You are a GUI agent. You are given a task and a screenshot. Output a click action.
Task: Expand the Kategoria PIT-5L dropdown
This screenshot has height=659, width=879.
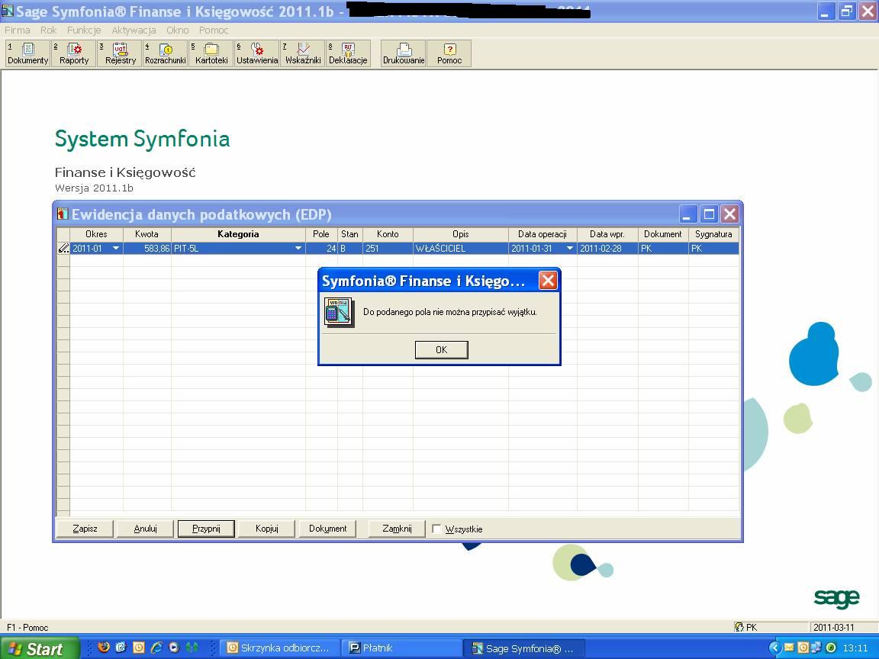pos(298,249)
